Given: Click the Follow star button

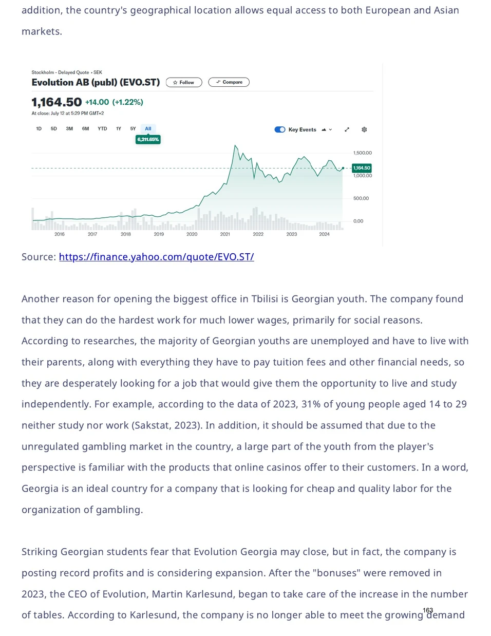Looking at the screenshot, I should coord(184,82).
